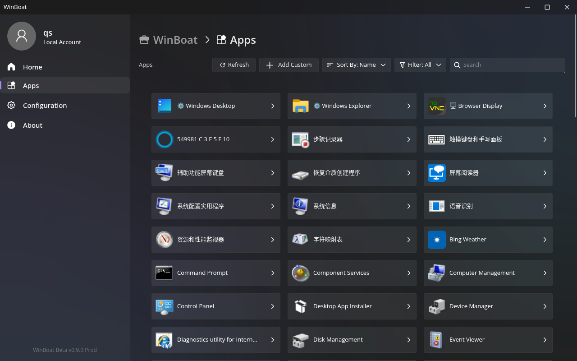
Task: Click the Device Manager icon
Action: coord(436,306)
